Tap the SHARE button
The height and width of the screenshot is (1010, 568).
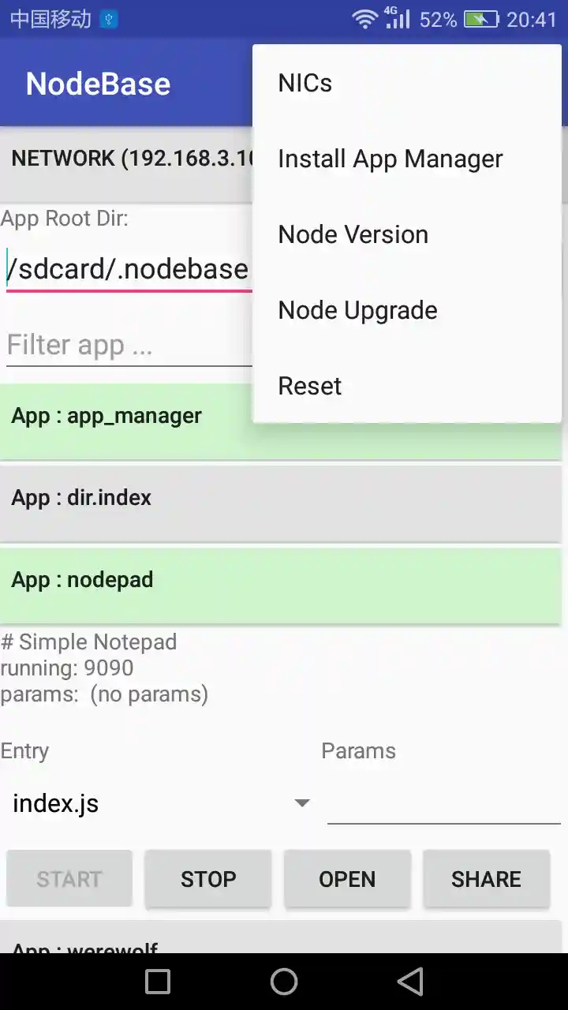click(486, 879)
